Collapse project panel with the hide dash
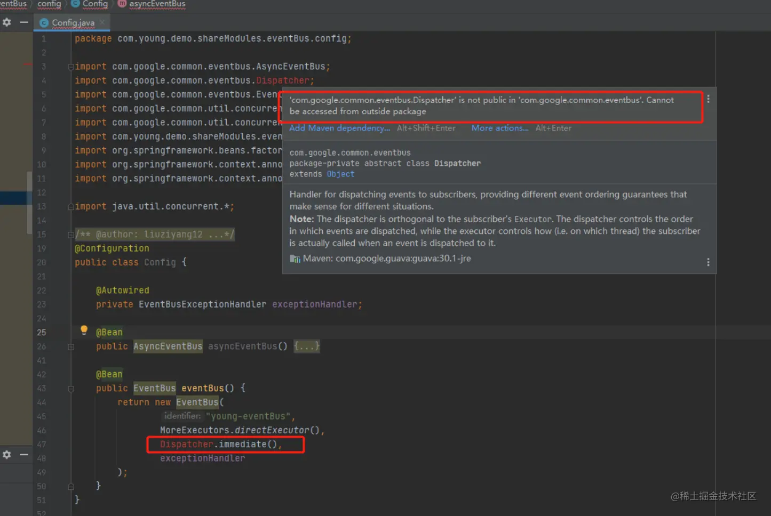Image resolution: width=771 pixels, height=516 pixels. pos(24,22)
